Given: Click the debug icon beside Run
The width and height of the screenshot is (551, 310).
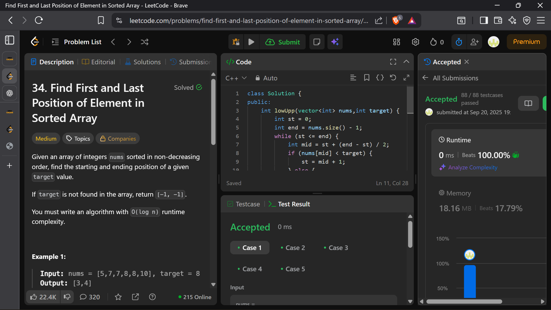Looking at the screenshot, I should click(236, 42).
